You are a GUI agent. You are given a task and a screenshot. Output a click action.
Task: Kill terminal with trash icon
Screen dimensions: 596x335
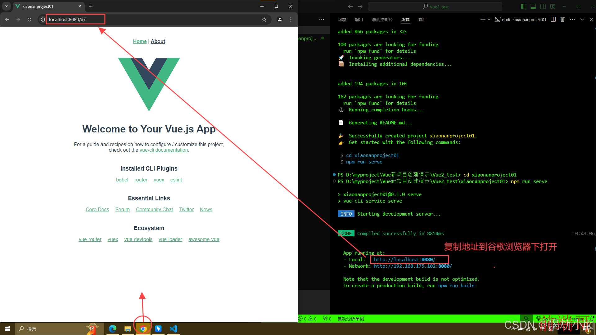coord(562,20)
